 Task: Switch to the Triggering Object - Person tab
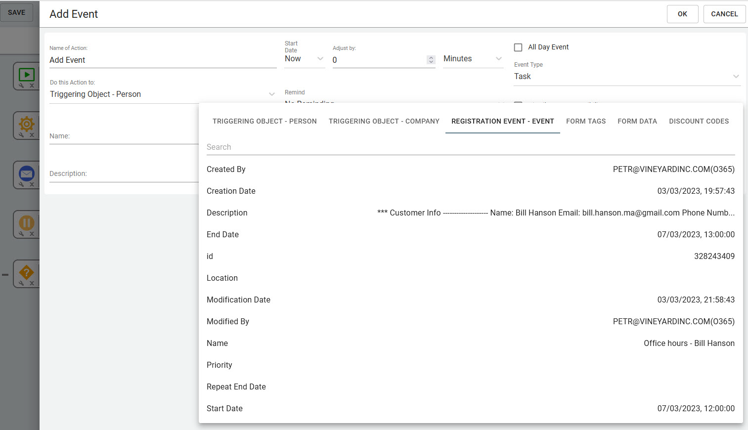264,121
